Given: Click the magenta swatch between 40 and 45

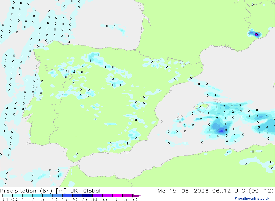Looking at the screenshot, I should [117, 196].
